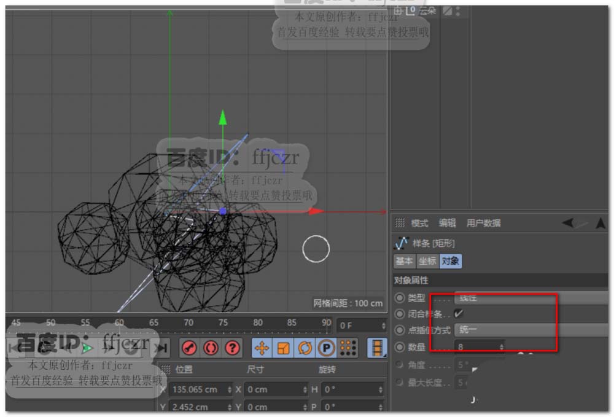Screen dimensions: 614x417
Task: Go back with the left arrow in attributes
Action: (568, 223)
